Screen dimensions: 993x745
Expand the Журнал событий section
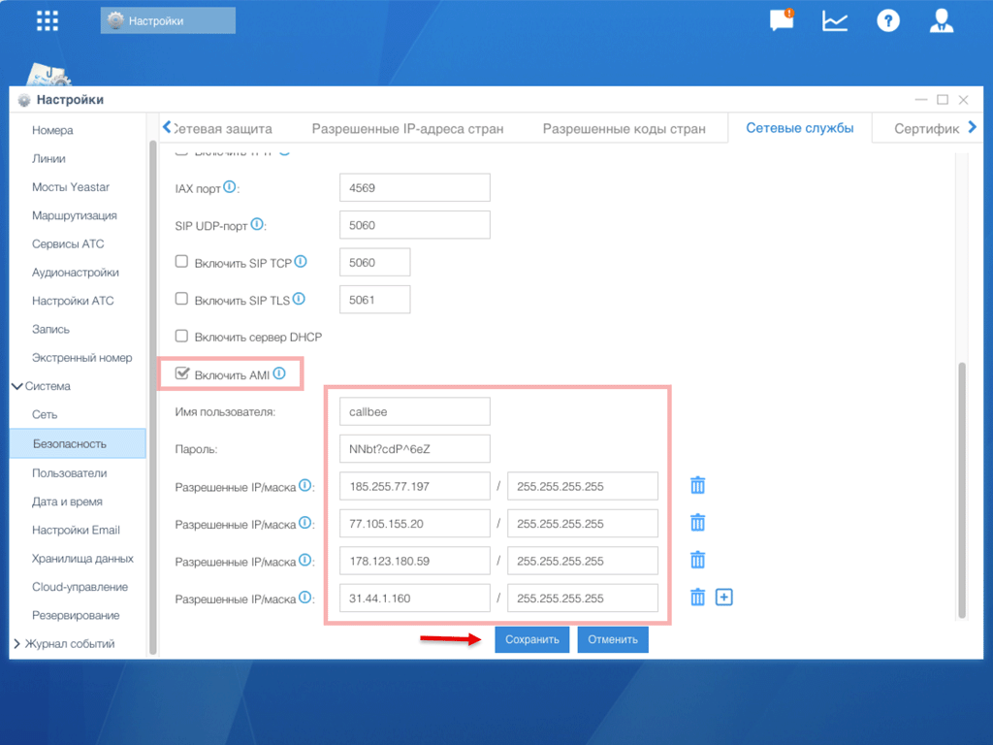[17, 644]
